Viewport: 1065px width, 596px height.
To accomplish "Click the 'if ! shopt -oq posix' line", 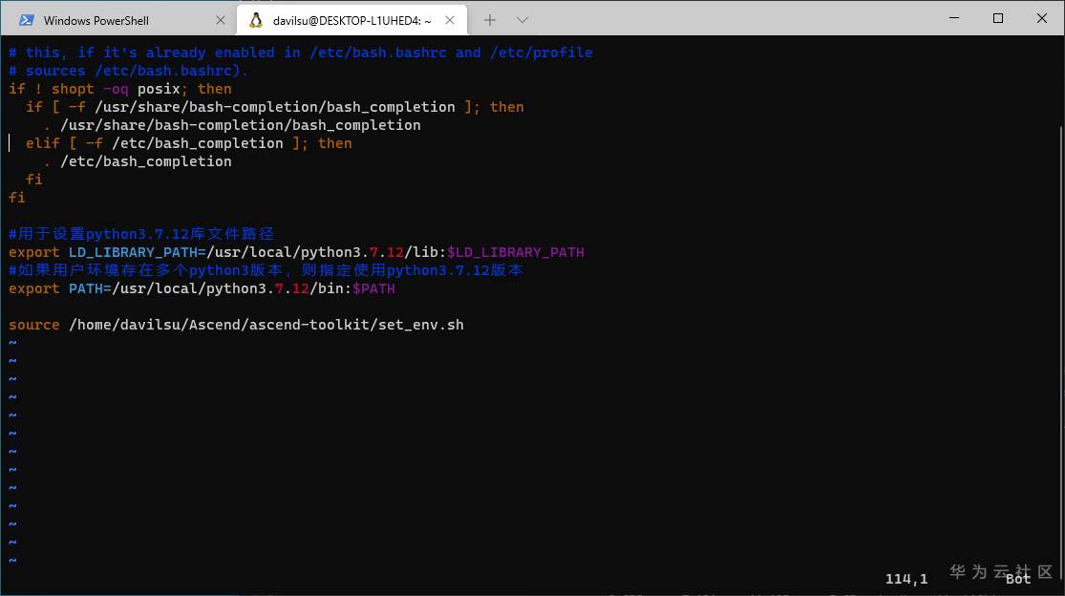I will [x=120, y=89].
